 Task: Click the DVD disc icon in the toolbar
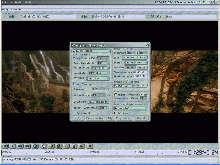tap(44, 146)
